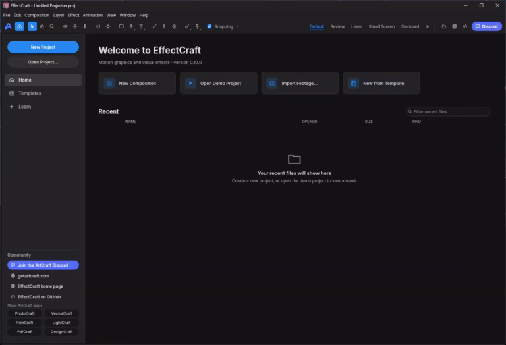506x345 pixels.
Task: Open the Help menu
Action: point(144,15)
